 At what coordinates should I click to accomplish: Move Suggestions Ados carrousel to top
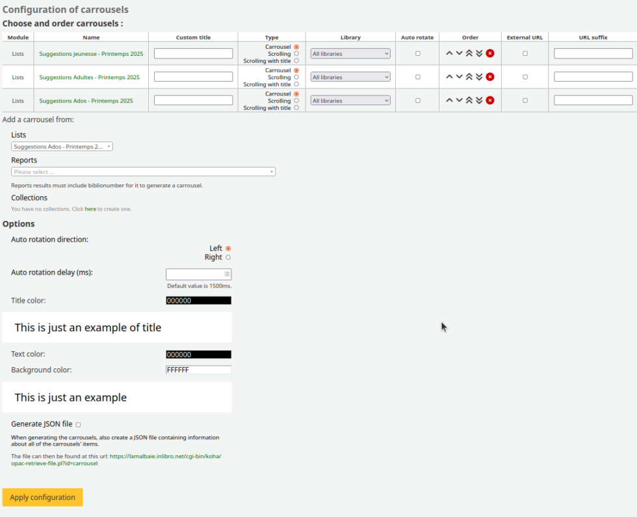pos(469,100)
